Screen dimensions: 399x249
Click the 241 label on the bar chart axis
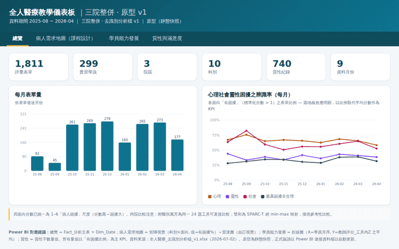[x=23, y=128]
